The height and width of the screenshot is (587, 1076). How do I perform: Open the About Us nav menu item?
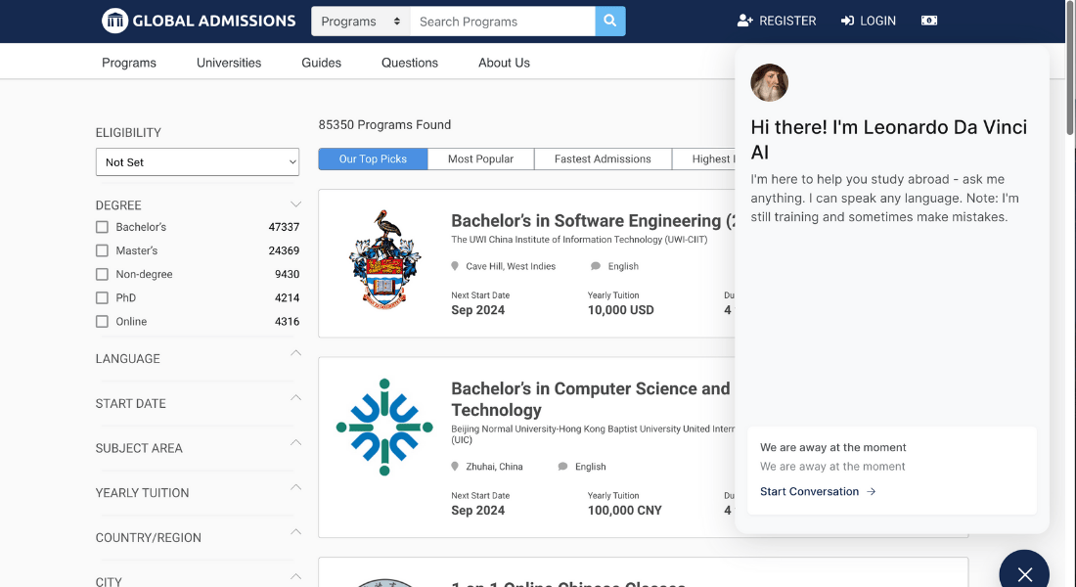click(x=505, y=63)
